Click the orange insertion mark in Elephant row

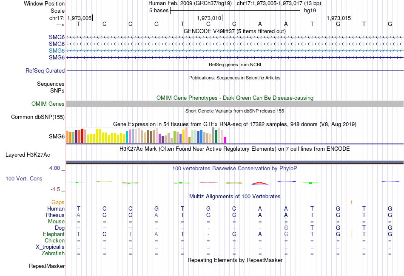352,234
